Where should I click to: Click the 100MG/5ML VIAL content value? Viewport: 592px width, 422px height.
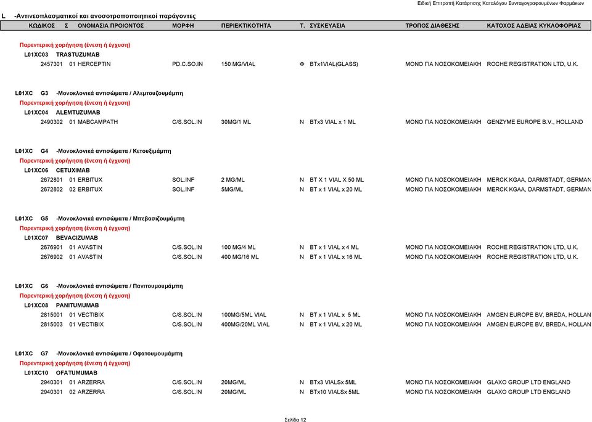(244, 315)
